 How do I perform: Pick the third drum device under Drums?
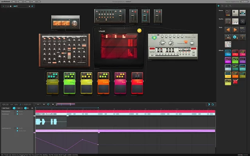243,13
